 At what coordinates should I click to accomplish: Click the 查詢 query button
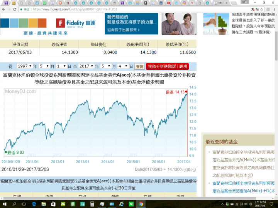139,67
